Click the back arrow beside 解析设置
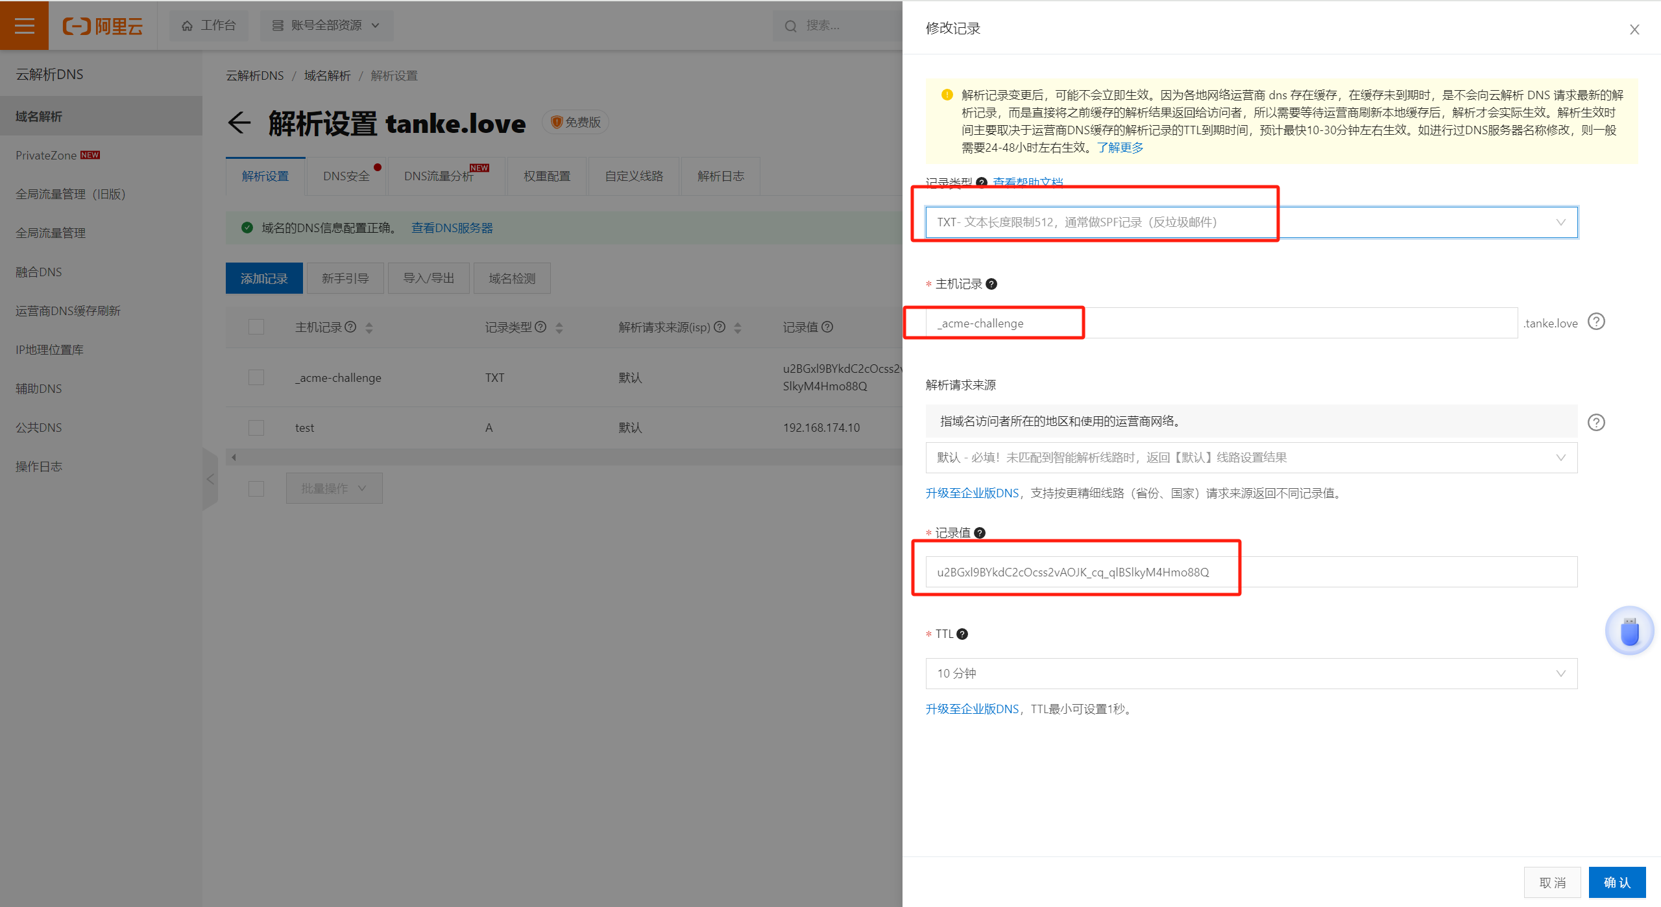The width and height of the screenshot is (1661, 907). [239, 123]
